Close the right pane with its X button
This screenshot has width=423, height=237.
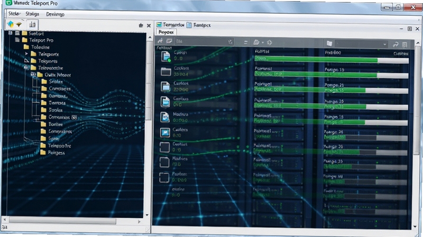[417, 29]
